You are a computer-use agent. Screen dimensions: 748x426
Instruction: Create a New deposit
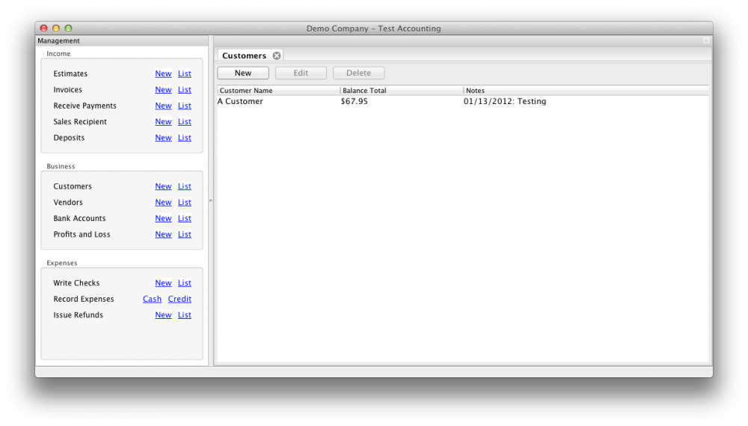point(163,138)
